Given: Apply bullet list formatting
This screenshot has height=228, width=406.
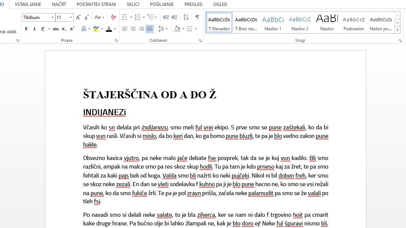Looking at the screenshot, I should tap(125, 17).
